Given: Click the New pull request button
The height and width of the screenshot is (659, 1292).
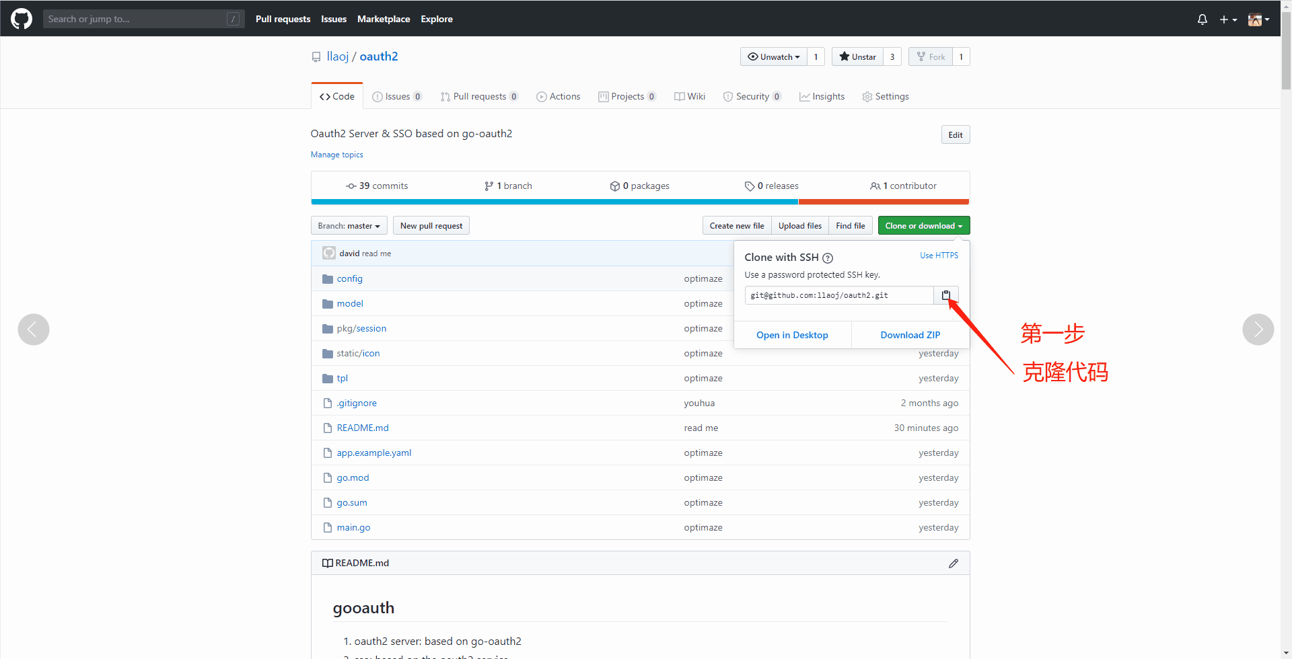Looking at the screenshot, I should pos(431,226).
